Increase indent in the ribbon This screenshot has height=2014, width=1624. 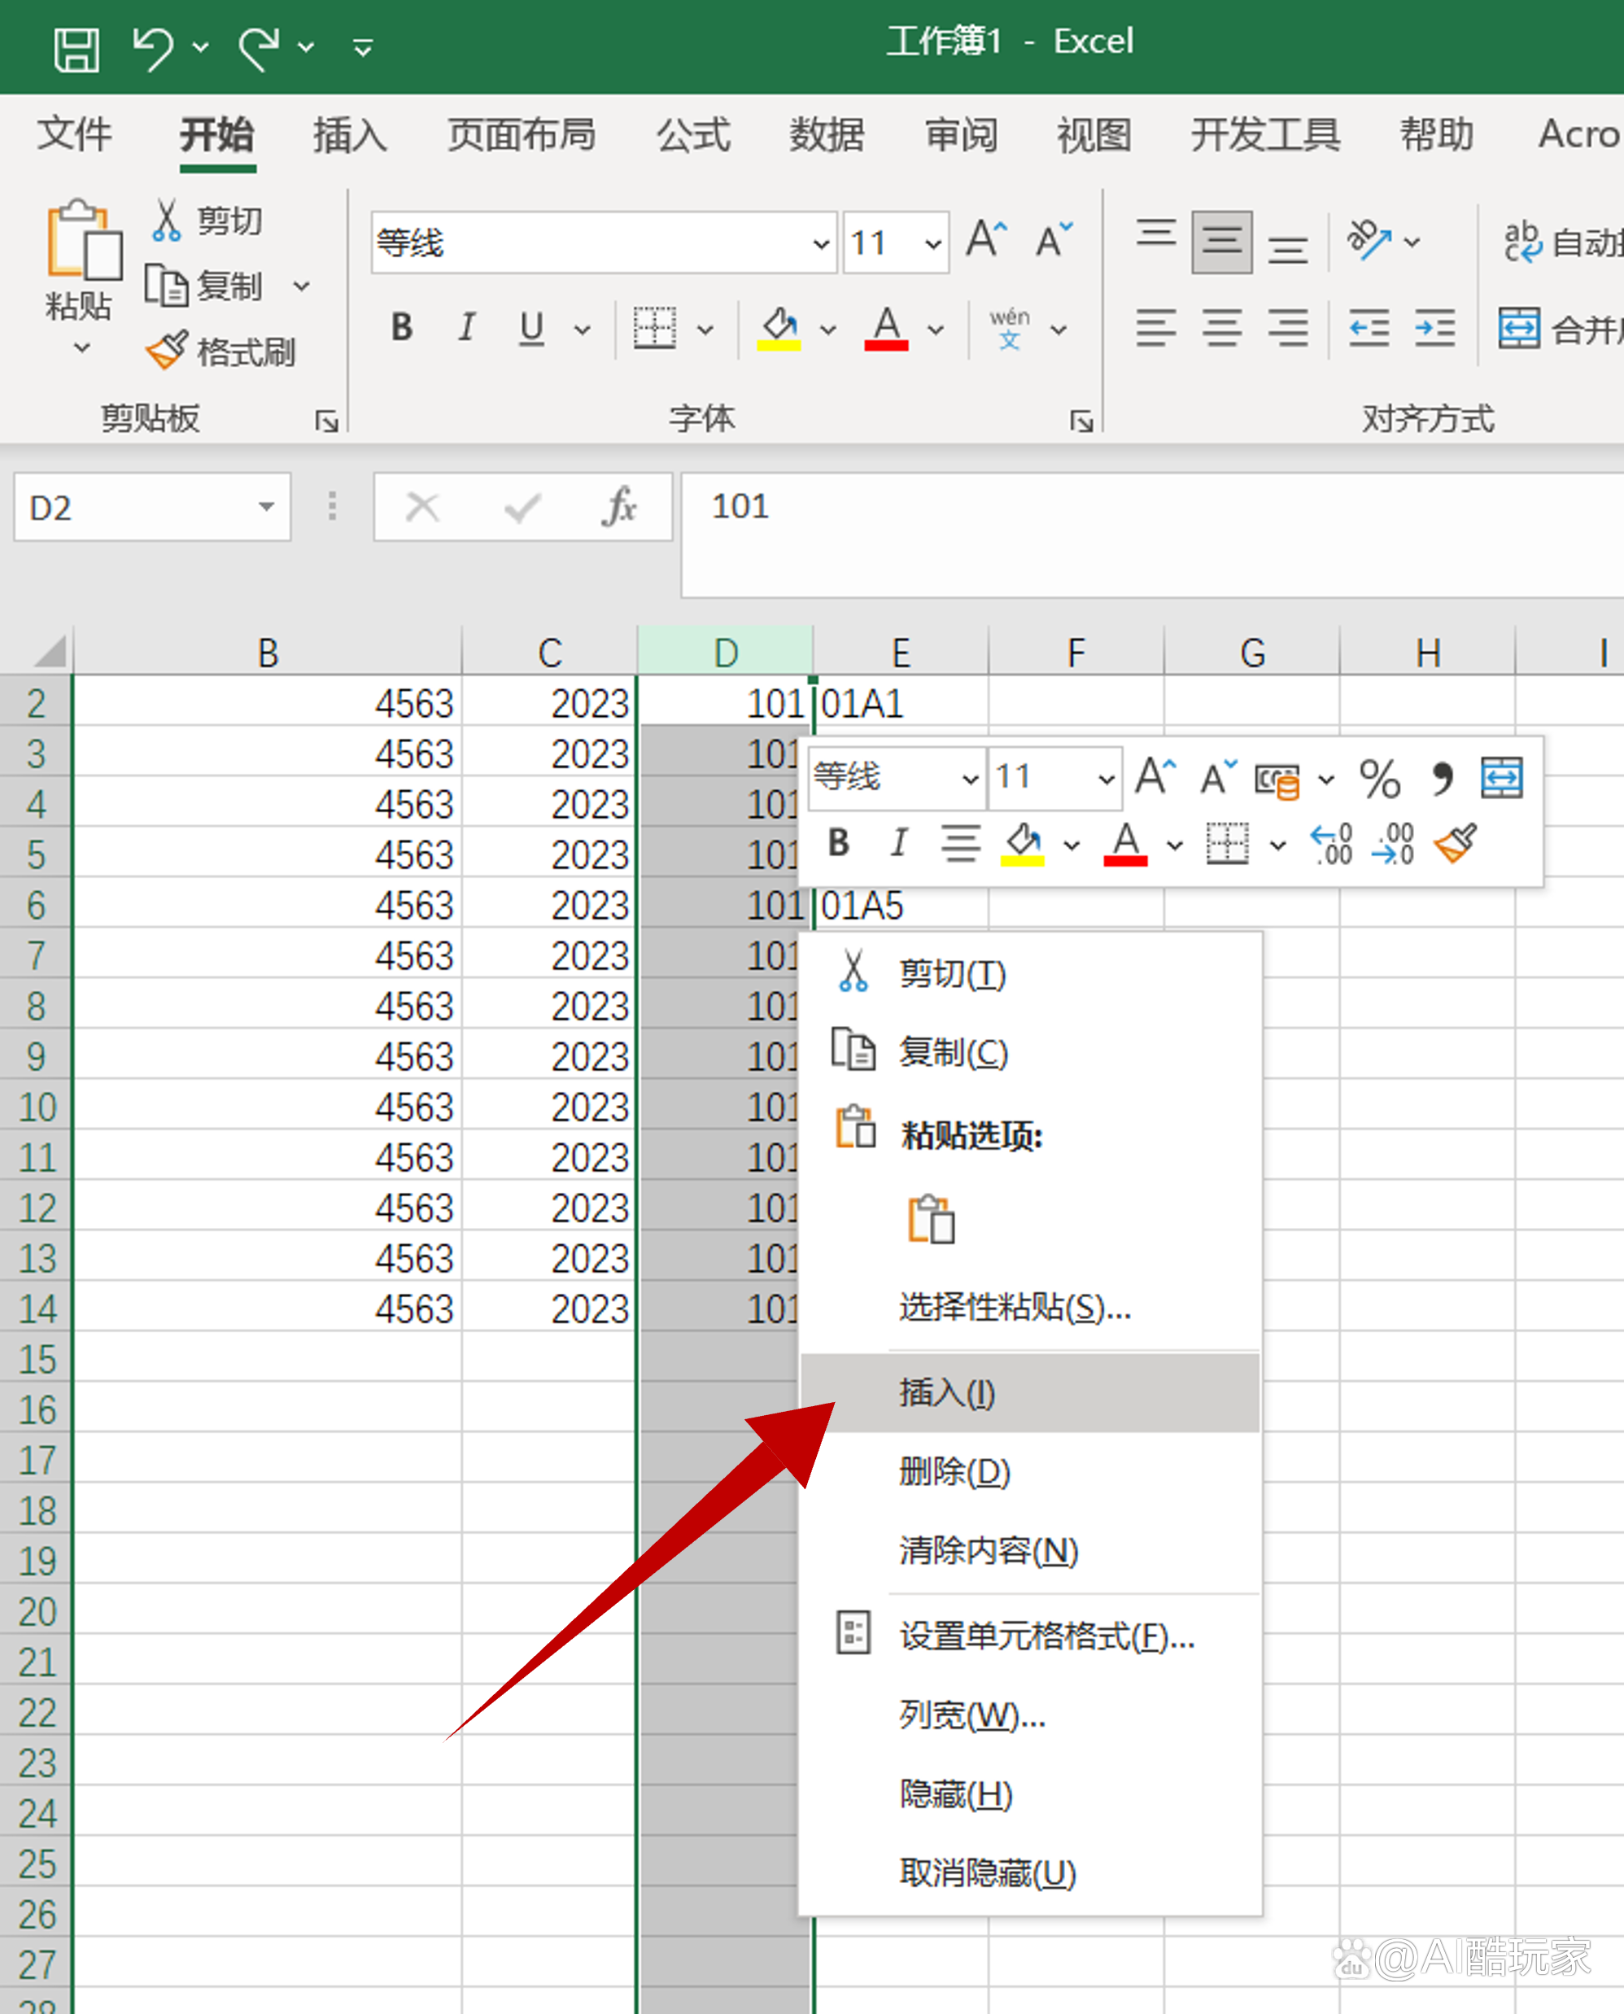point(1435,327)
